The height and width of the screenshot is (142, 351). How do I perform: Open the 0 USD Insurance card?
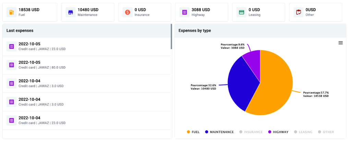click(145, 12)
